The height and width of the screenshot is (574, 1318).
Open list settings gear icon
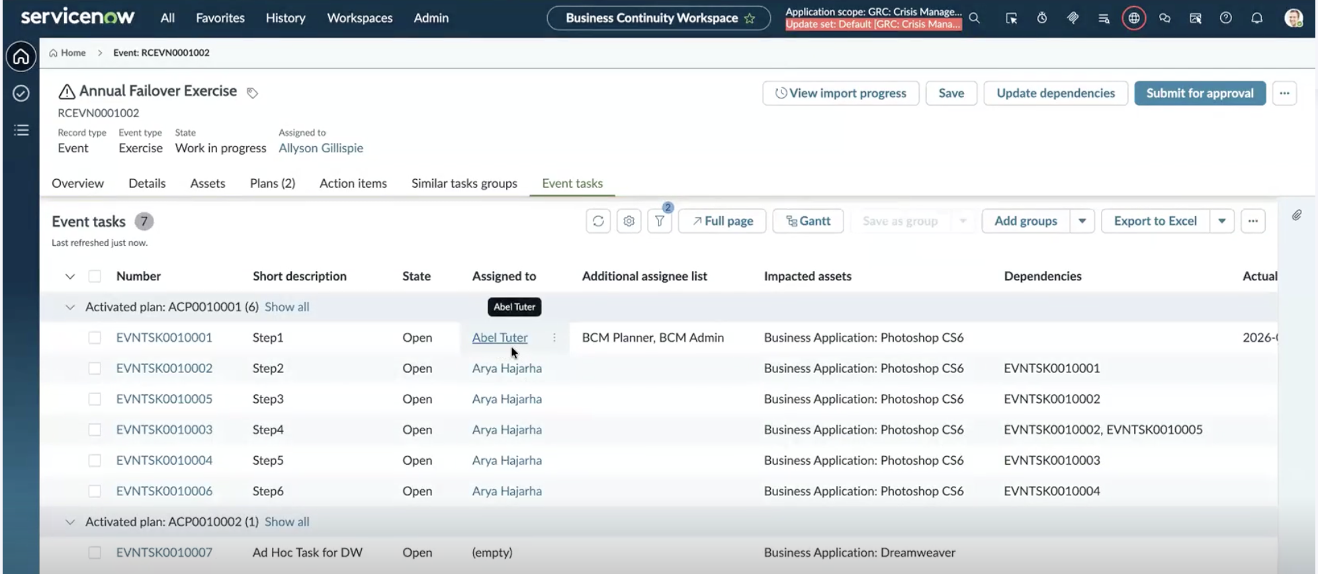pos(629,221)
